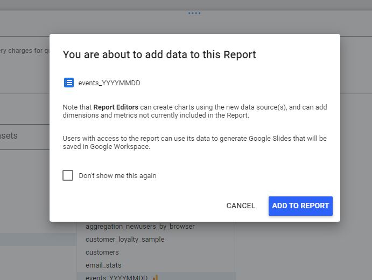Select aggregation_newusers_by_browser table

[x=140, y=227]
